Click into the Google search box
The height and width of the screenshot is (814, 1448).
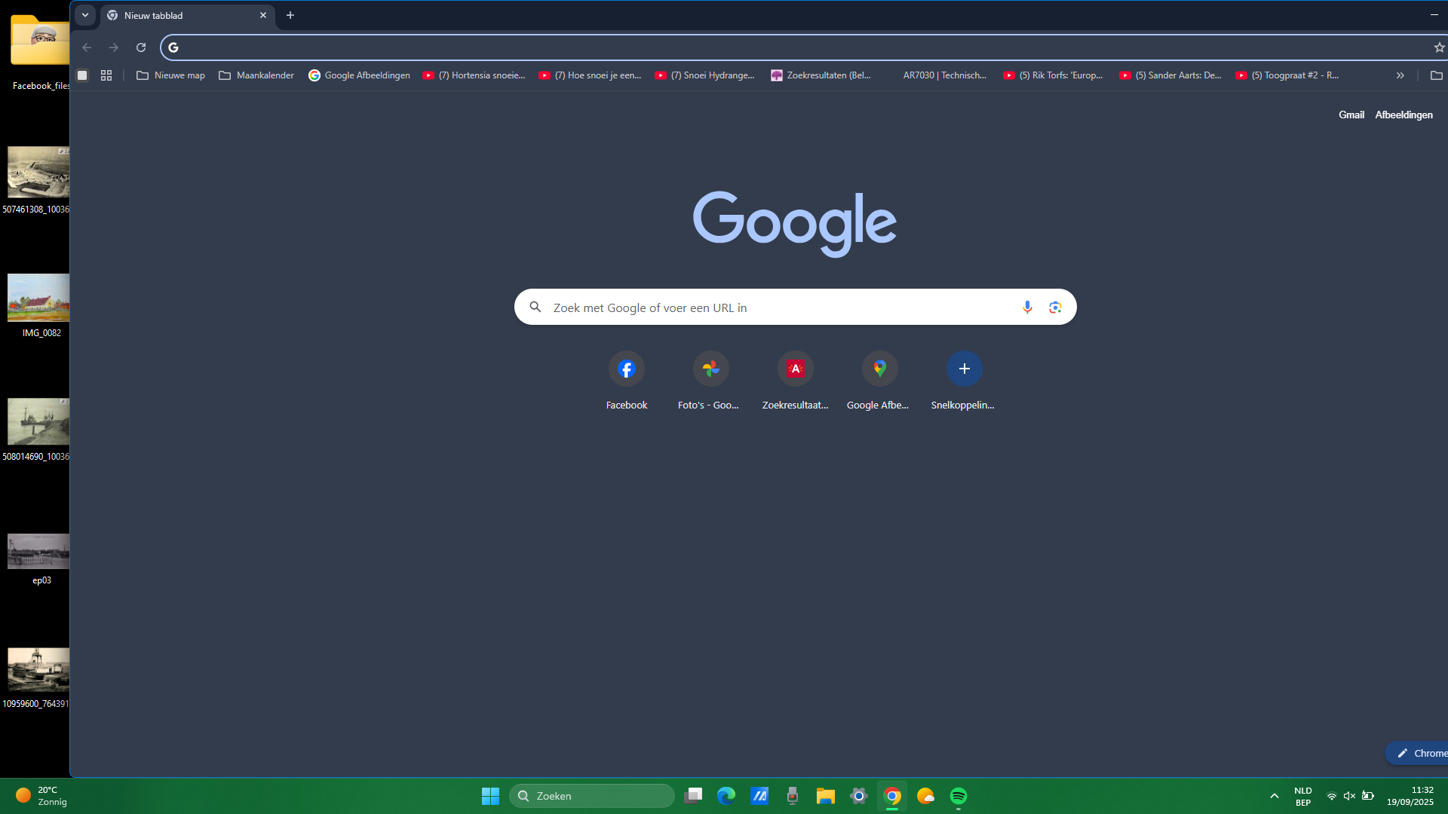pos(777,308)
